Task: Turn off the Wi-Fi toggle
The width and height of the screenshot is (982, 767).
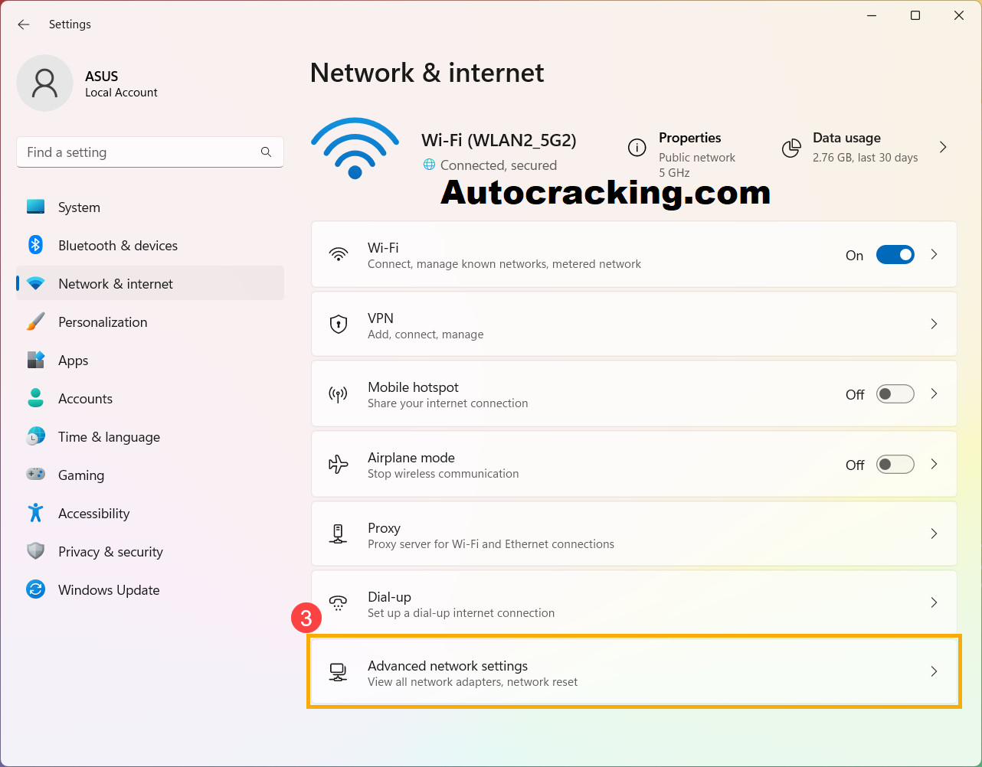Action: pos(895,255)
